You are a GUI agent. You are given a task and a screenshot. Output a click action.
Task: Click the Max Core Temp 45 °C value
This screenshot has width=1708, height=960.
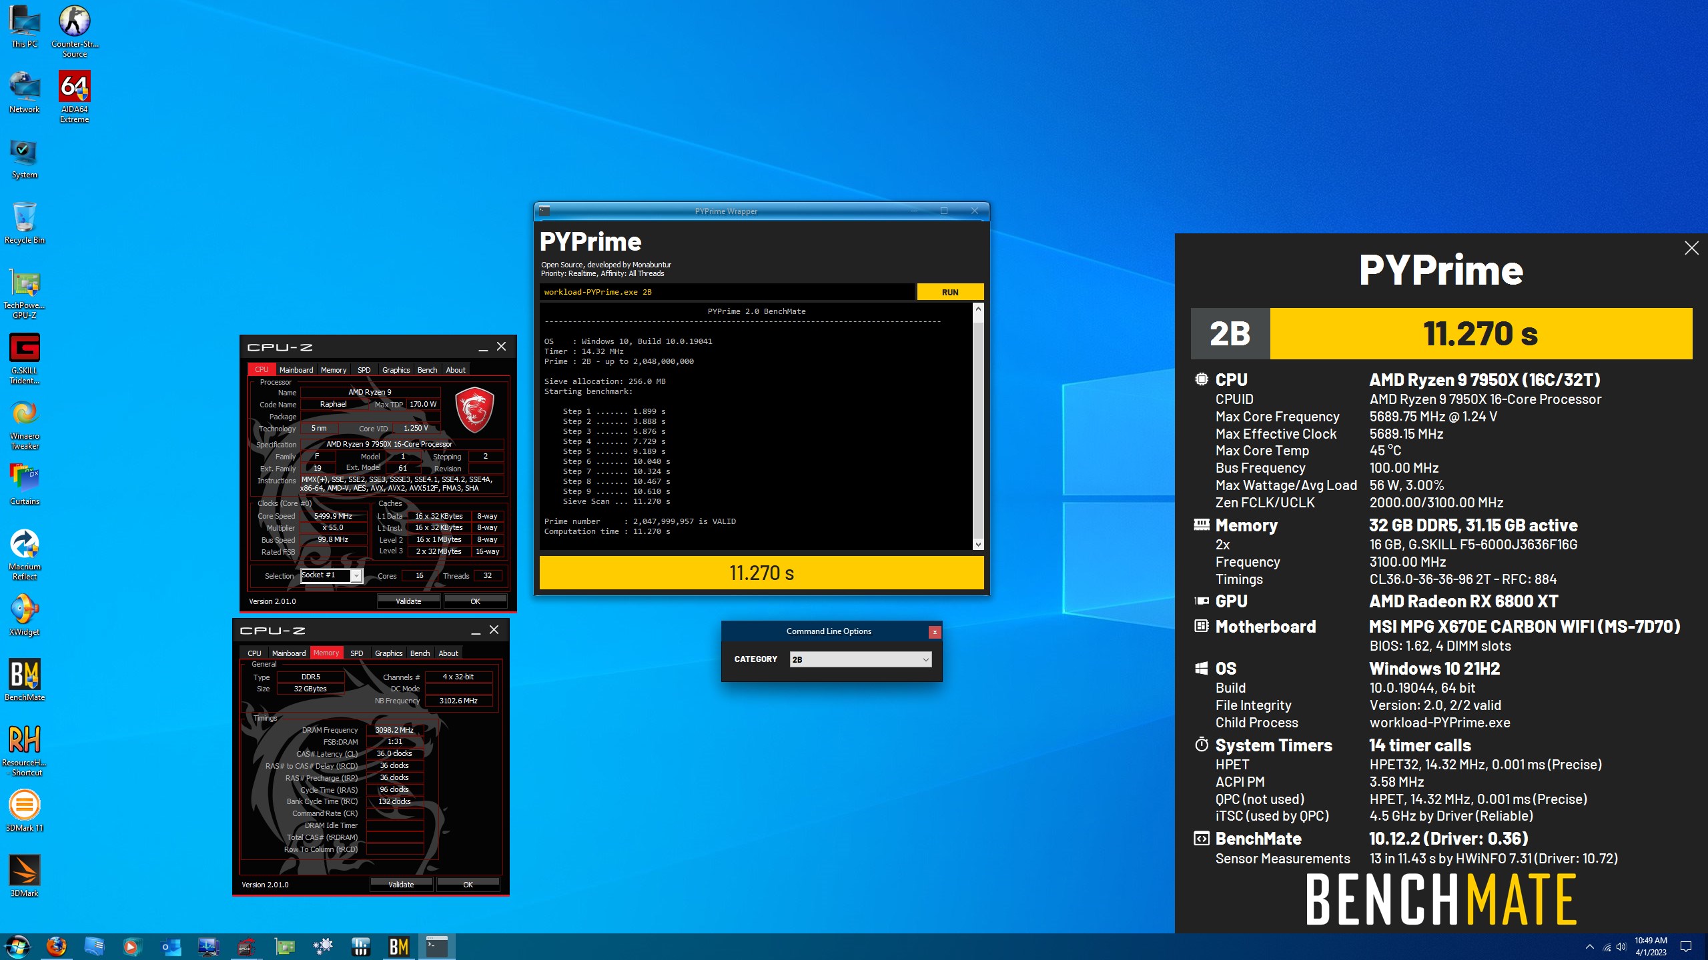click(1385, 451)
